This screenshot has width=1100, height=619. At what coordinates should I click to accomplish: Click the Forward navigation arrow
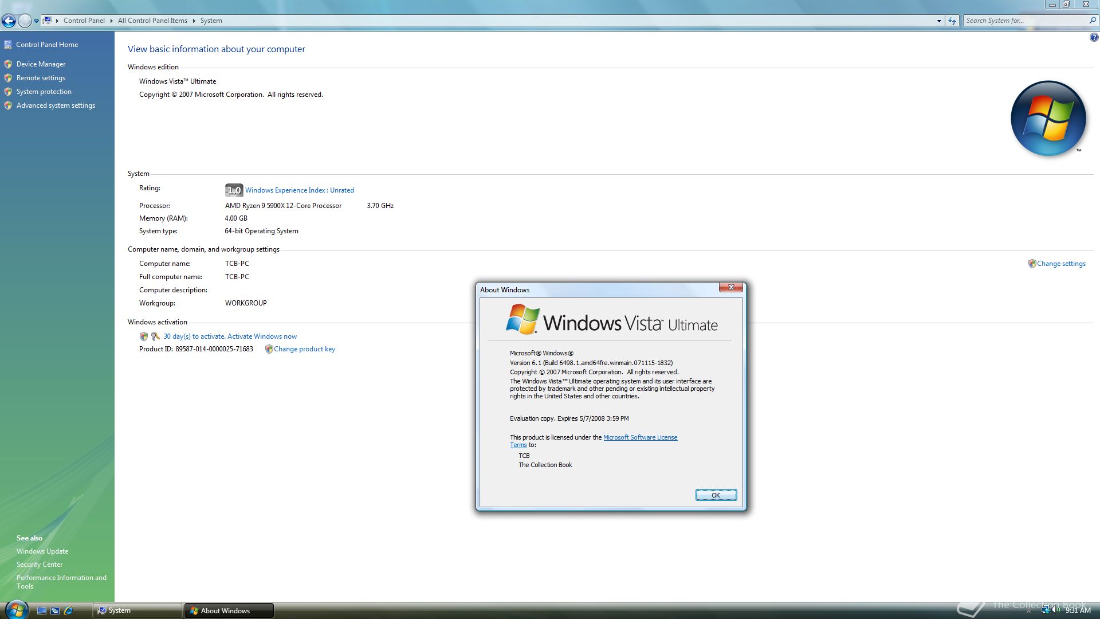coord(25,21)
